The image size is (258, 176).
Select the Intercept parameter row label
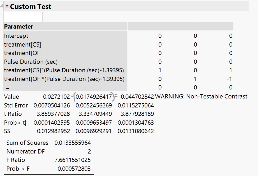tap(16, 36)
